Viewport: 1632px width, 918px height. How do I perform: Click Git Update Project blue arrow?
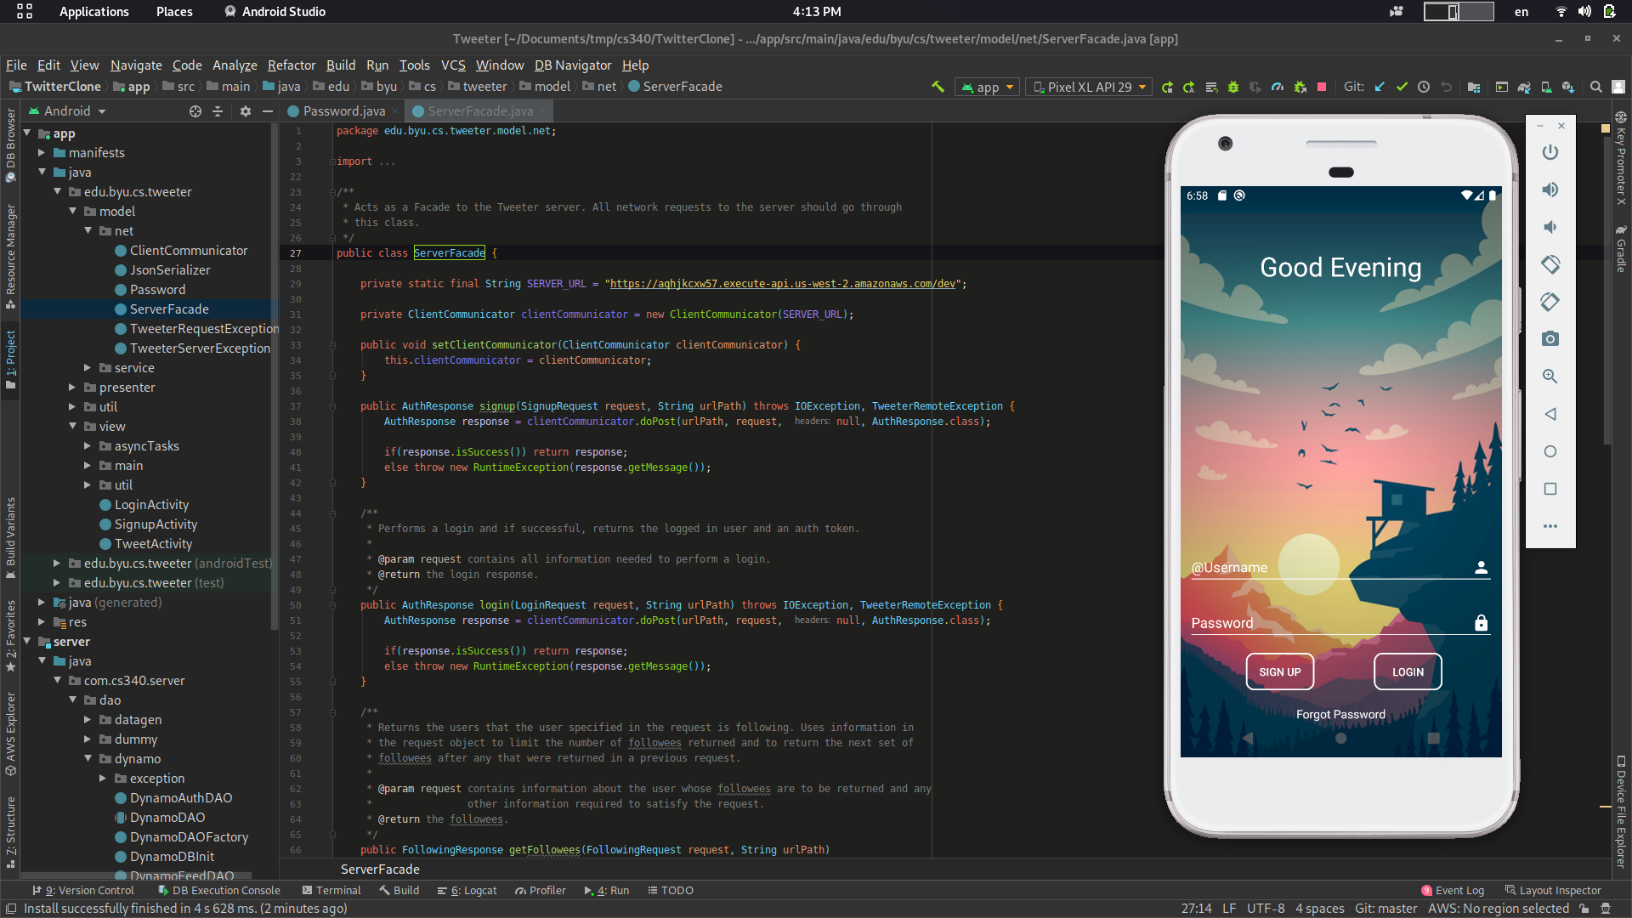click(x=1380, y=87)
